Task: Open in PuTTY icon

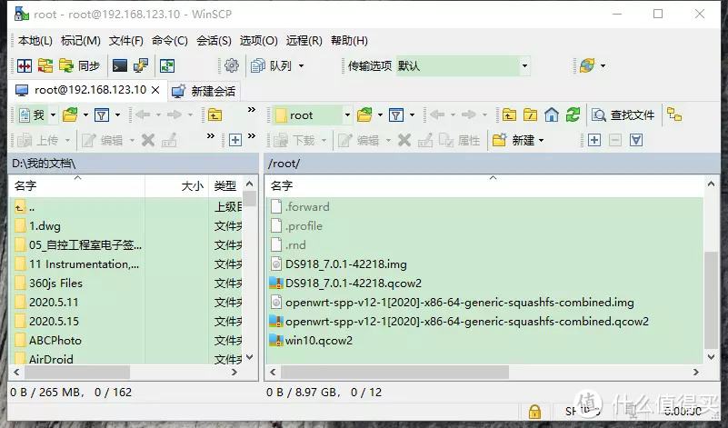Action: coord(141,66)
